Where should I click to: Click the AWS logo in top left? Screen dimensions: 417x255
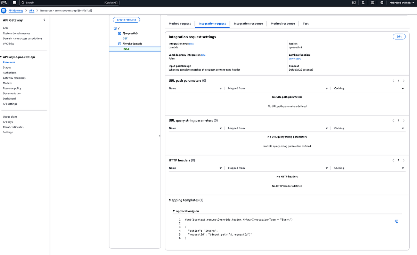pyautogui.click(x=4, y=2)
